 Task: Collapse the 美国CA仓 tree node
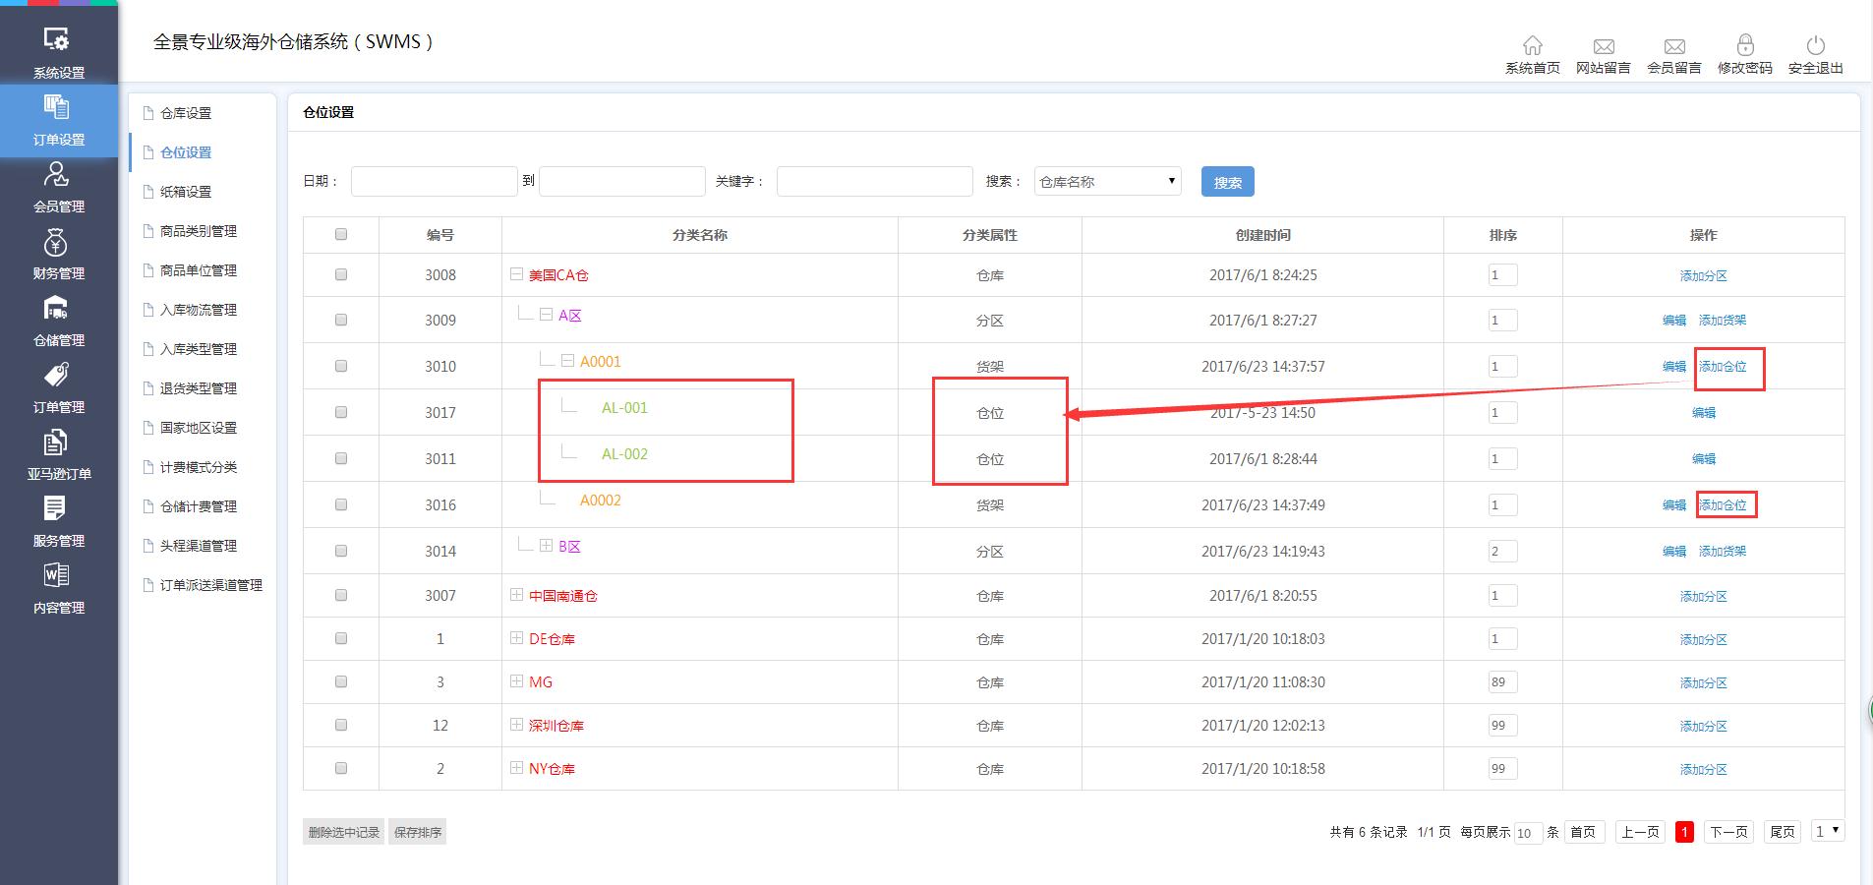[515, 274]
